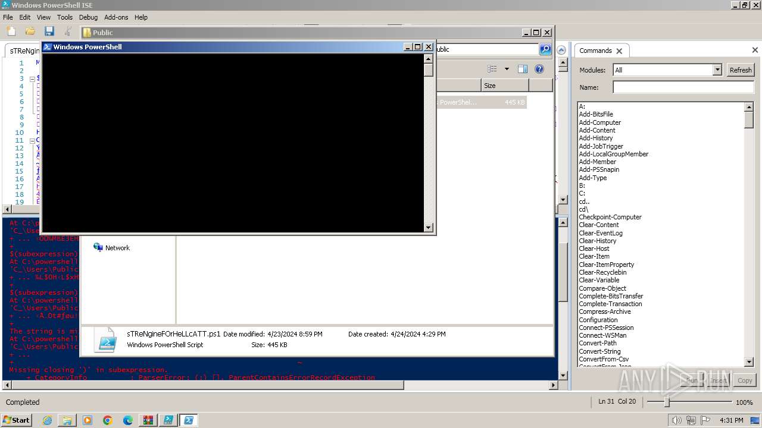Adjust the zoom slider handle
762x428 pixels.
[x=666, y=402]
